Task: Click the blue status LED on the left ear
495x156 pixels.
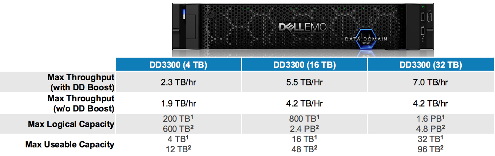Action: tap(184, 14)
